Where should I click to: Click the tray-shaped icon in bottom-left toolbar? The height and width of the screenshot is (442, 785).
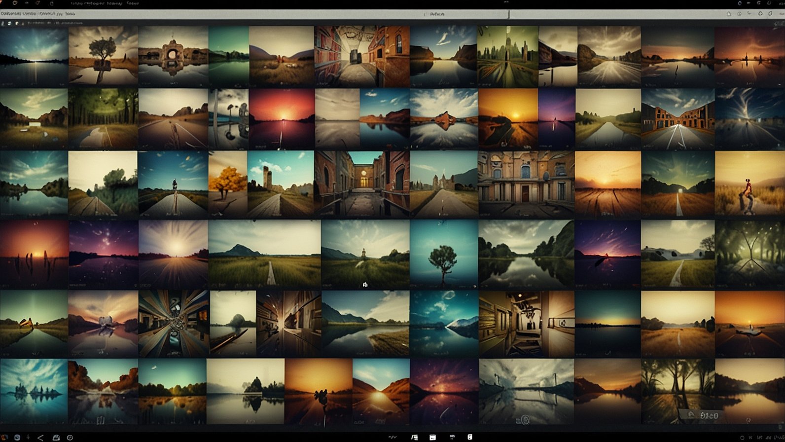[56, 438]
